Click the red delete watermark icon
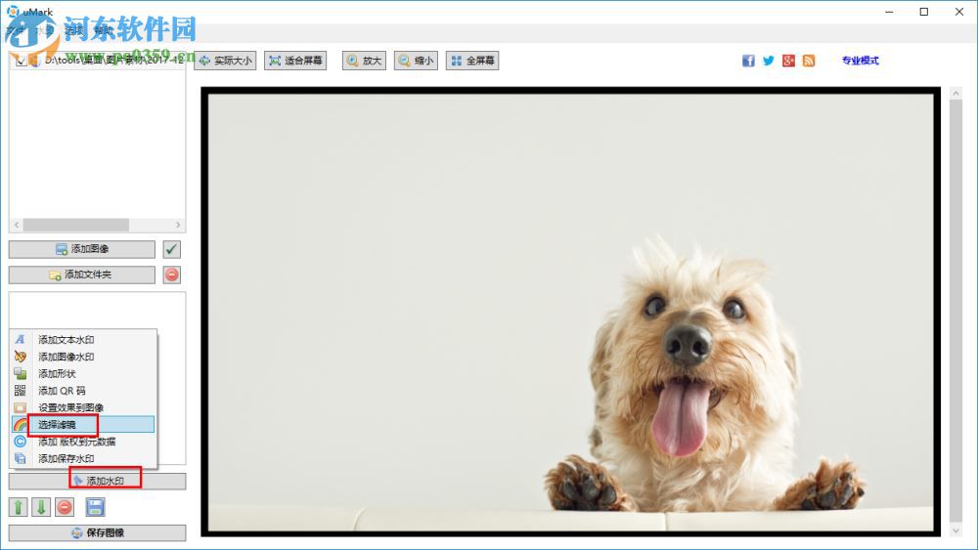Viewport: 978px width, 550px height. (x=65, y=507)
